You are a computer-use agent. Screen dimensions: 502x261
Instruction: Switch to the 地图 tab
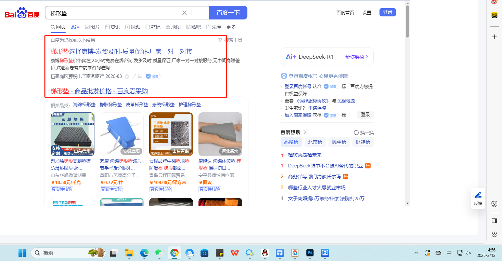173,27
